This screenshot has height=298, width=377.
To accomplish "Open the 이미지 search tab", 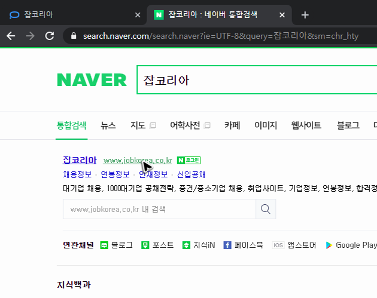I will (266, 125).
